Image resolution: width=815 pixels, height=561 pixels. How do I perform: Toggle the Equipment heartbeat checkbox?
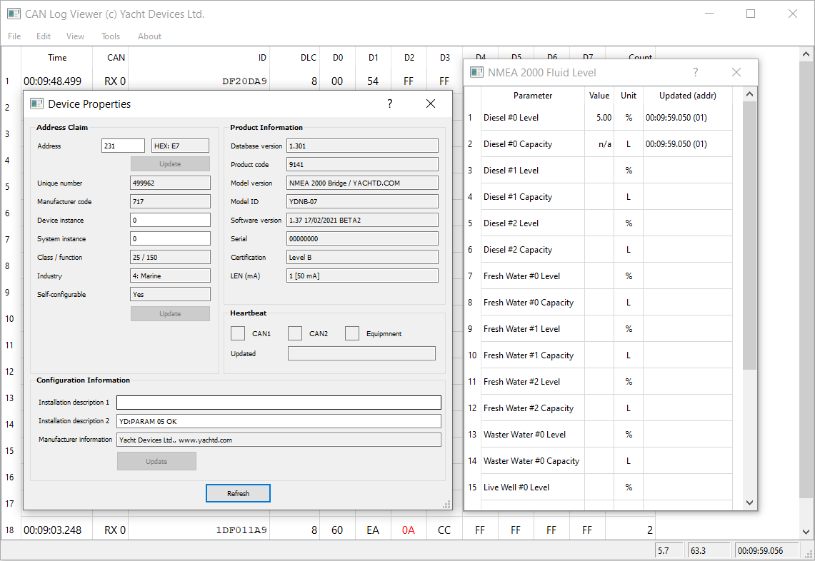pyautogui.click(x=352, y=333)
